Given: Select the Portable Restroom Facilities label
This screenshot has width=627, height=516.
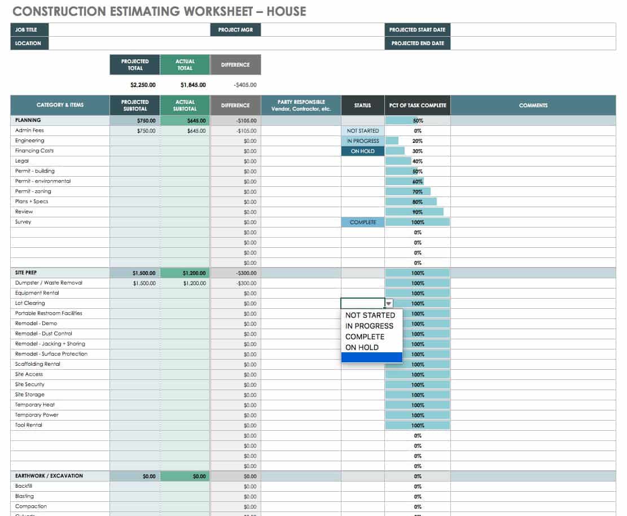Looking at the screenshot, I should click(x=49, y=313).
